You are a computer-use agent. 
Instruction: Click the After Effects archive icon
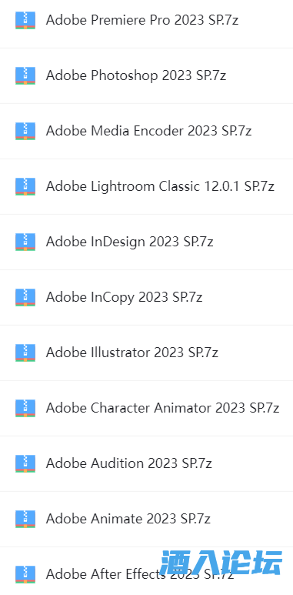tap(25, 574)
